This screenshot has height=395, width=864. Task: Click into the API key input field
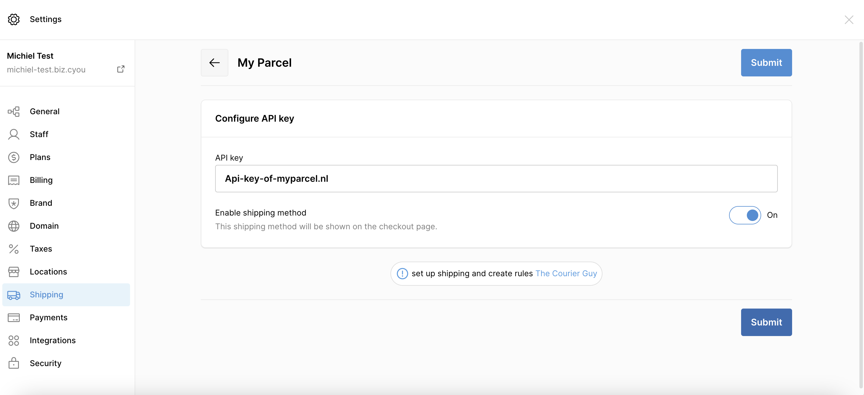[x=496, y=179]
